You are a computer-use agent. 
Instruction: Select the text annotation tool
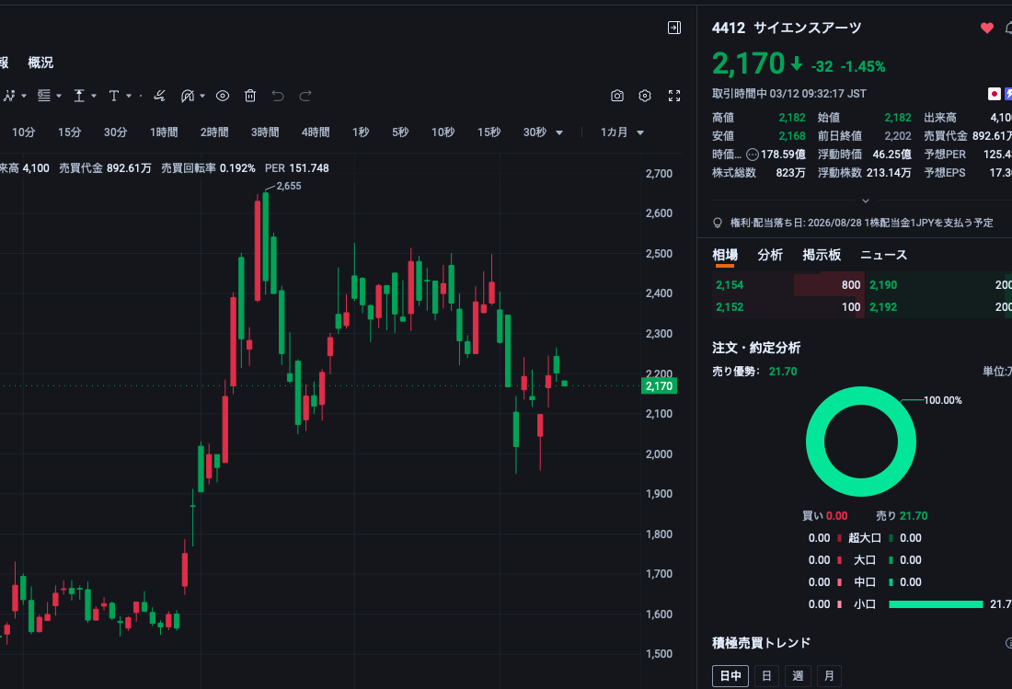point(114,96)
